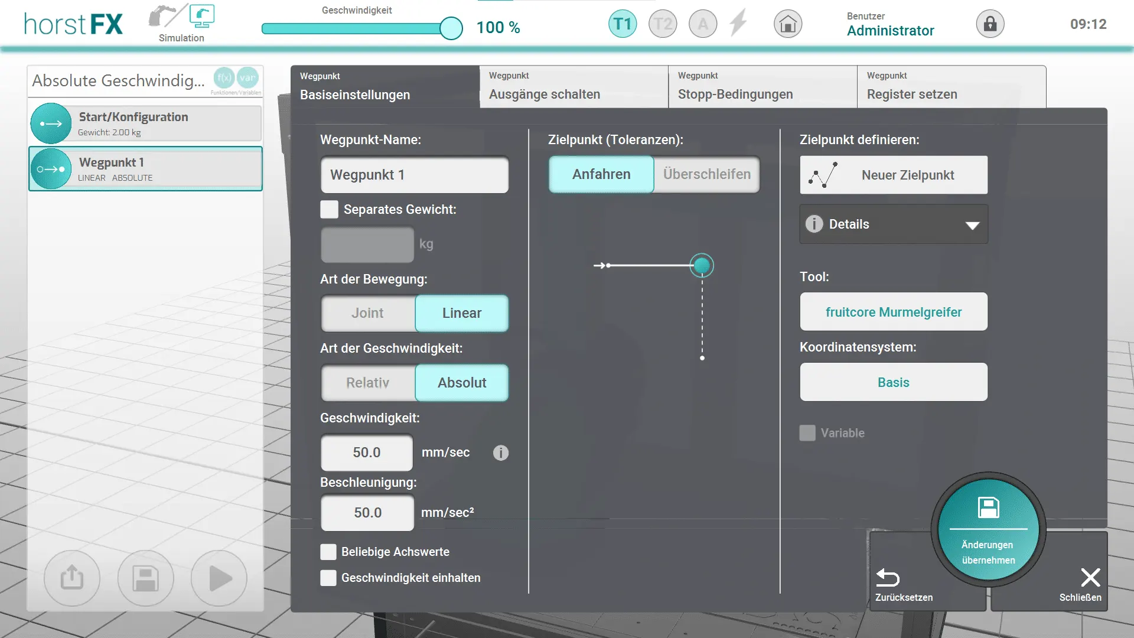Click the Geschwindigkeit slider handle
The image size is (1134, 638).
click(451, 28)
